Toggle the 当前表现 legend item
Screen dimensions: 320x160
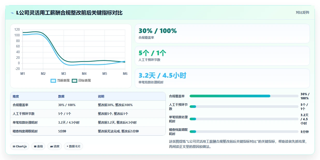[x=60, y=81]
